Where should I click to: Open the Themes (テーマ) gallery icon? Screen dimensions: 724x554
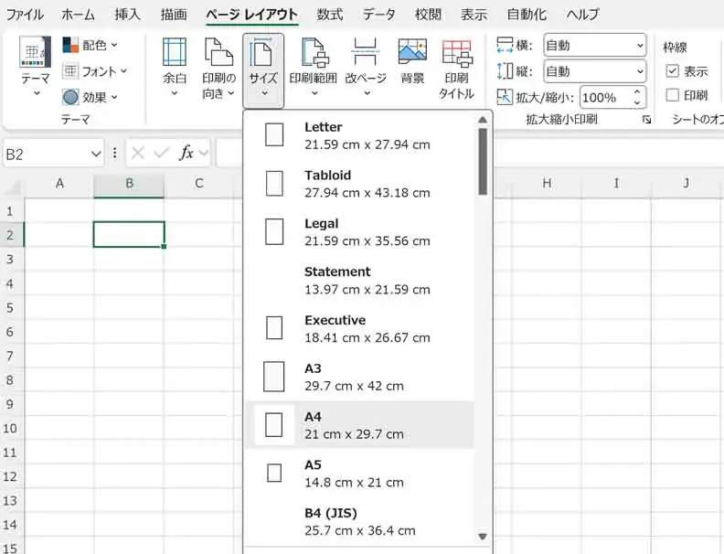(35, 55)
